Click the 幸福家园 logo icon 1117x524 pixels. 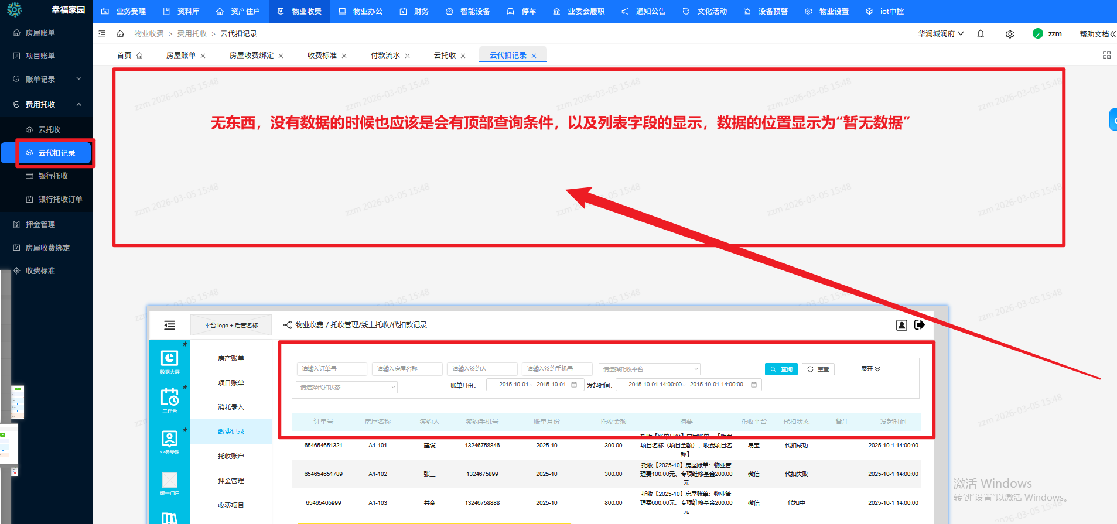coord(14,10)
